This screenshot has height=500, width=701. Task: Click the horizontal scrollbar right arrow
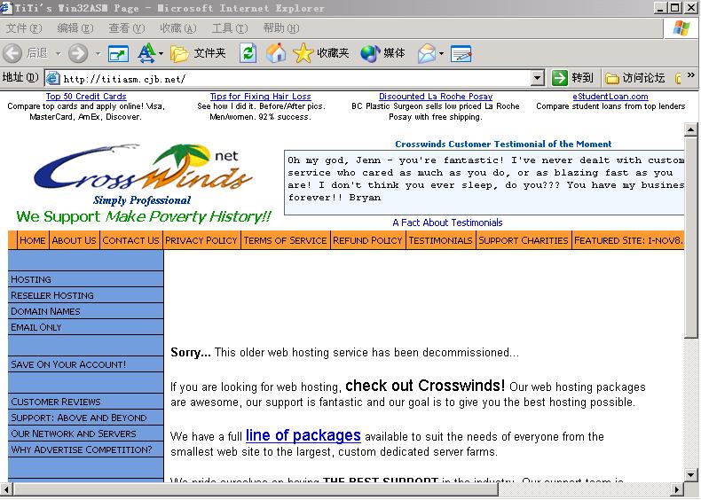tap(678, 489)
